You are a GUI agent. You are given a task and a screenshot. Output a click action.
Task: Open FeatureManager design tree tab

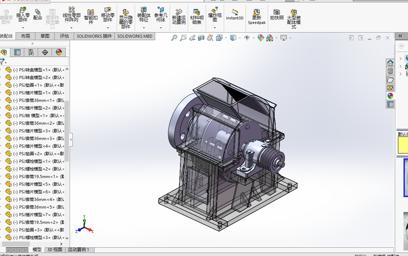(x=4, y=52)
